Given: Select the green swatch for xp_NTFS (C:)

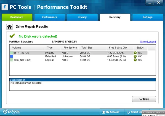Looking at the screenshot, I should click(x=12, y=53).
